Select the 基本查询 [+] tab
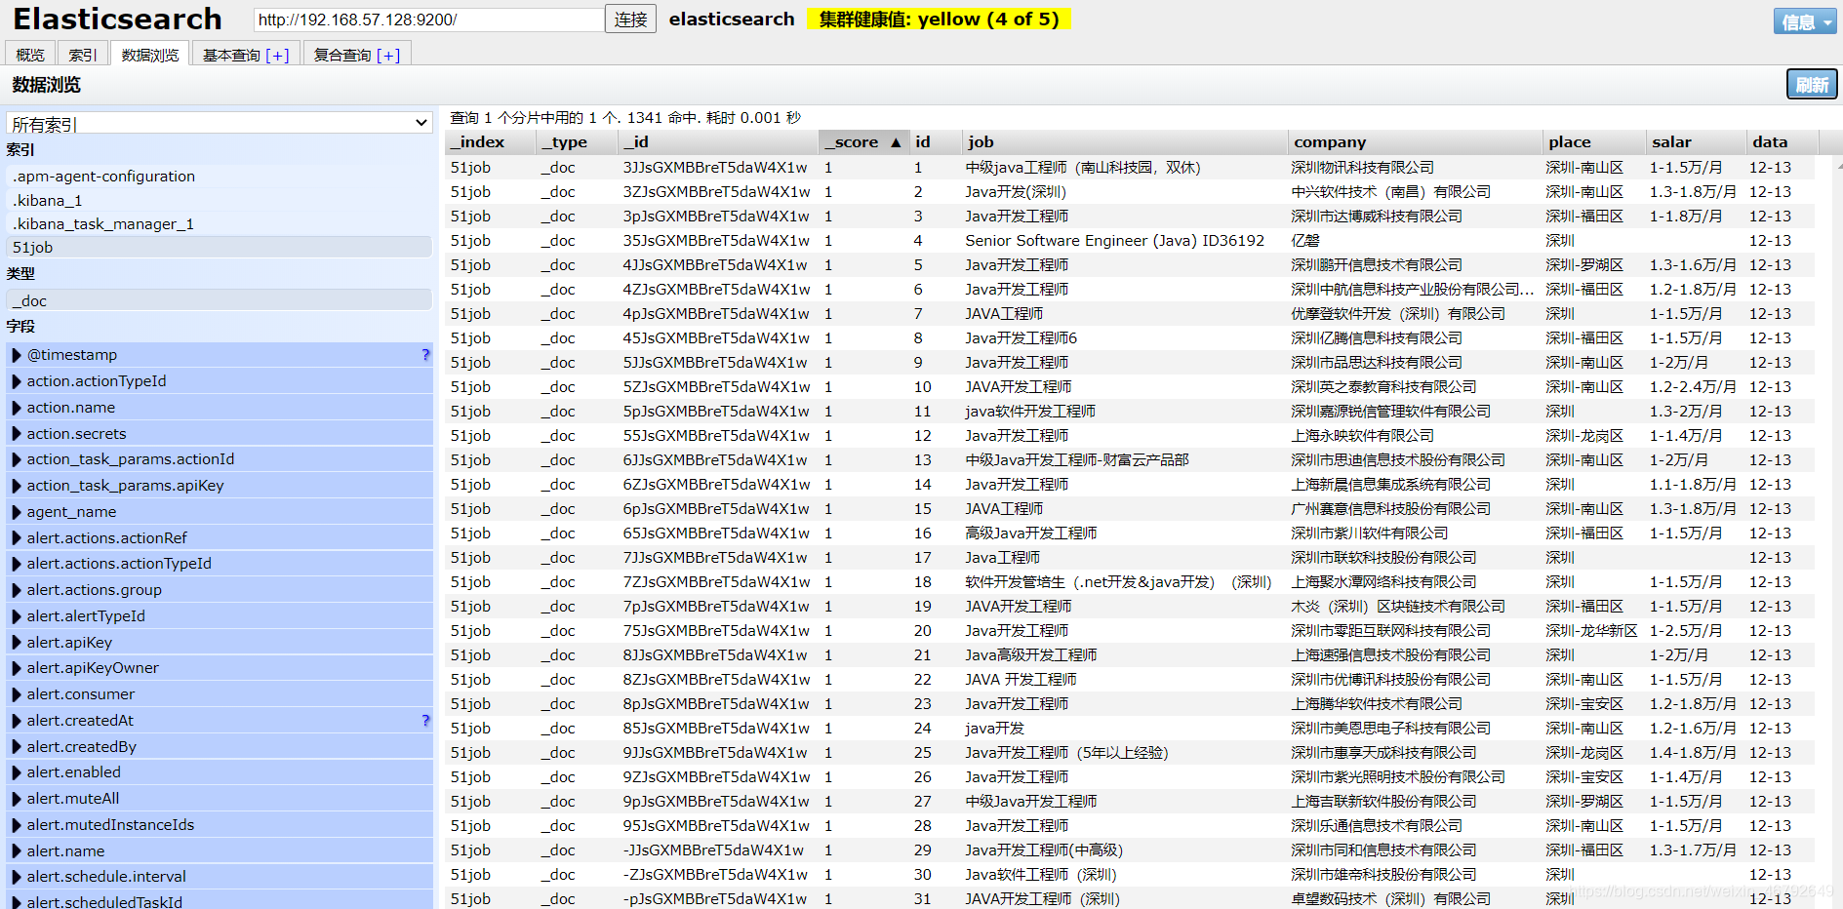 [x=245, y=54]
